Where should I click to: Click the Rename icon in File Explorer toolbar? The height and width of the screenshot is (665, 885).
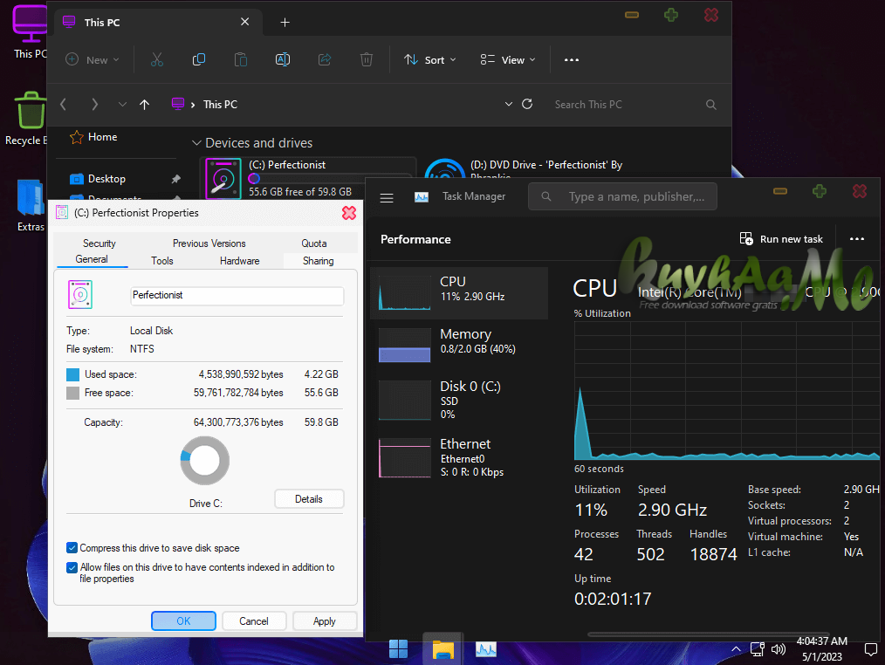[x=283, y=60]
